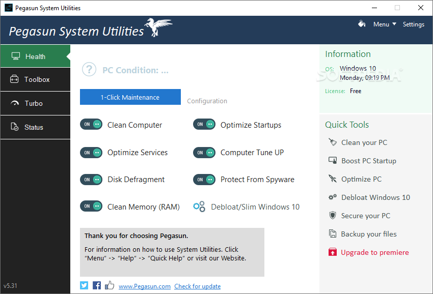Click the Boost PC Startup icon
This screenshot has width=433, height=294.
click(333, 161)
